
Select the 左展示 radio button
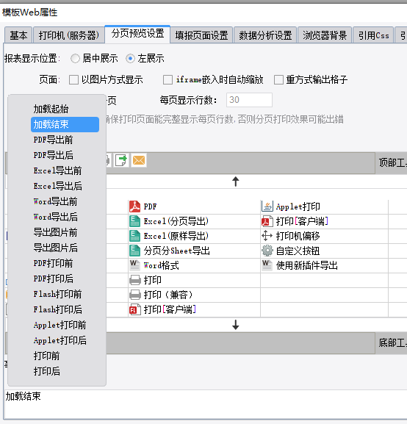coord(130,58)
